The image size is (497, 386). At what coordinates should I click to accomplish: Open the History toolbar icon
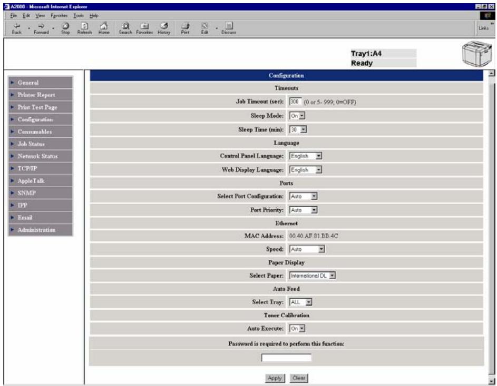coord(164,28)
